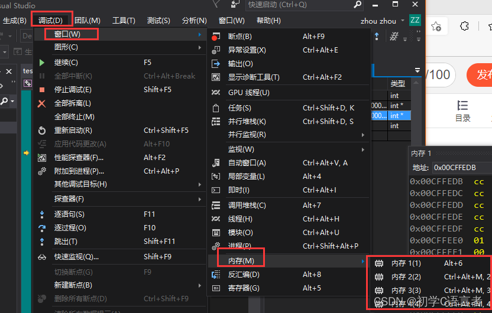Click the Step Into (逐语句) arrow icon

click(x=42, y=214)
